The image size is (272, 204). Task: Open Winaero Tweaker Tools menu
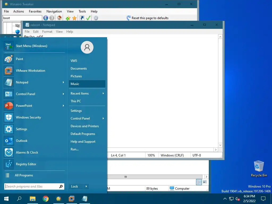pos(82,11)
